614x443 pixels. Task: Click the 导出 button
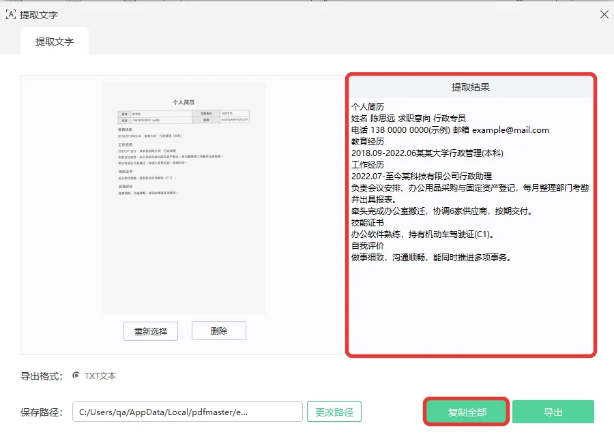click(x=553, y=412)
